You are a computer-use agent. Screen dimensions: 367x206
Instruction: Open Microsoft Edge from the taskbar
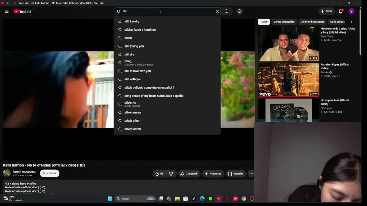point(202,199)
